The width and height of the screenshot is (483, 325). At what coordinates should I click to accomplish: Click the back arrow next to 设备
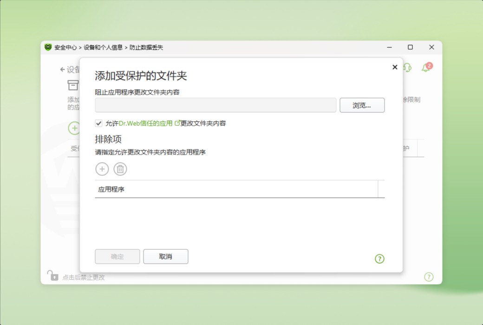point(63,69)
